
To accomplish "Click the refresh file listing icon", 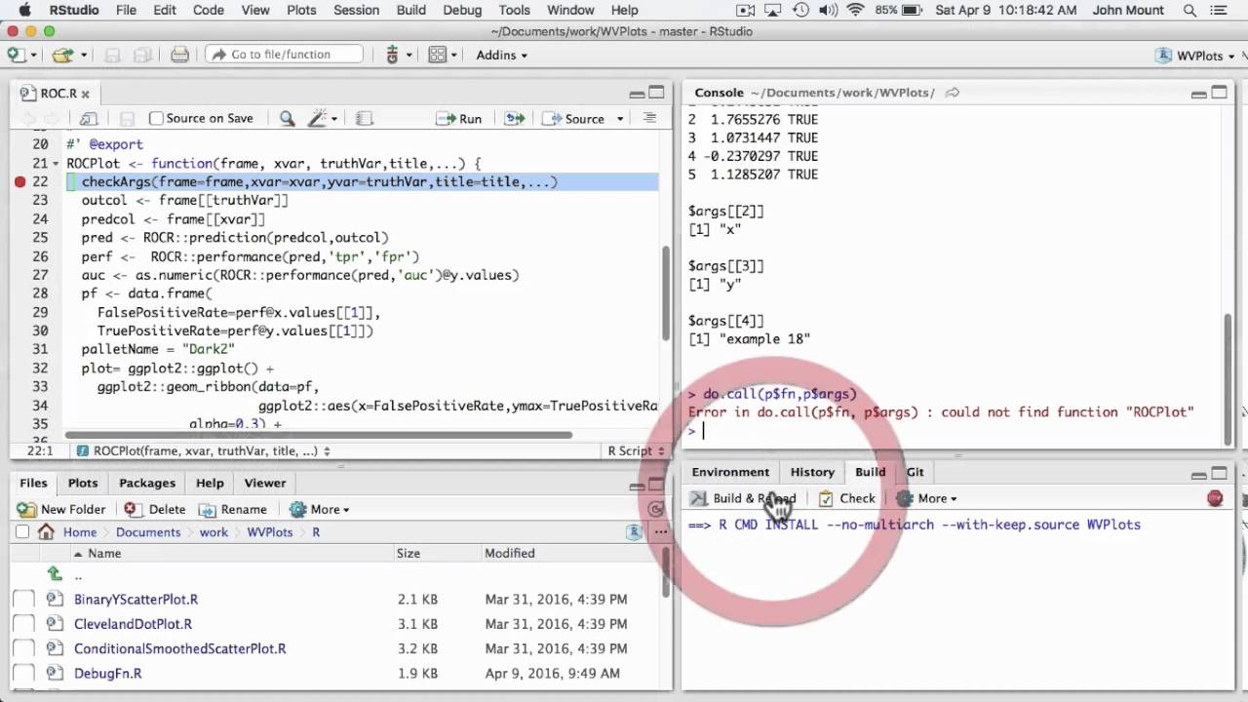I will pyautogui.click(x=656, y=509).
